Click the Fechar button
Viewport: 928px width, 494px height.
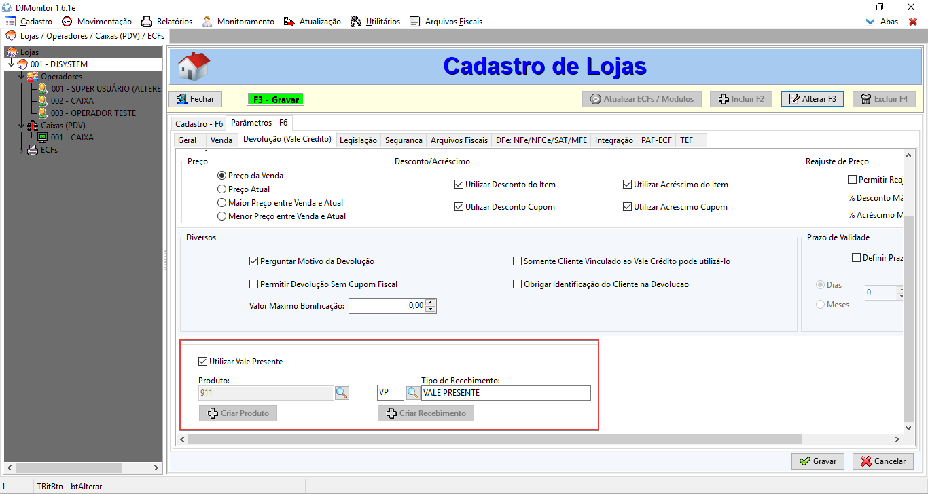195,99
